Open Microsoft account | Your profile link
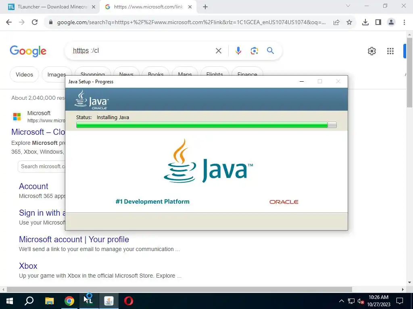413x309 pixels. click(x=74, y=239)
